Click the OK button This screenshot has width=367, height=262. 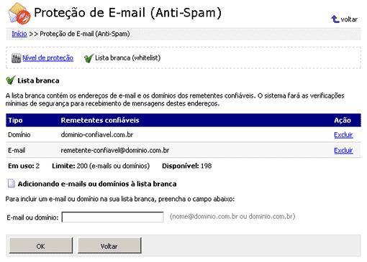41,245
